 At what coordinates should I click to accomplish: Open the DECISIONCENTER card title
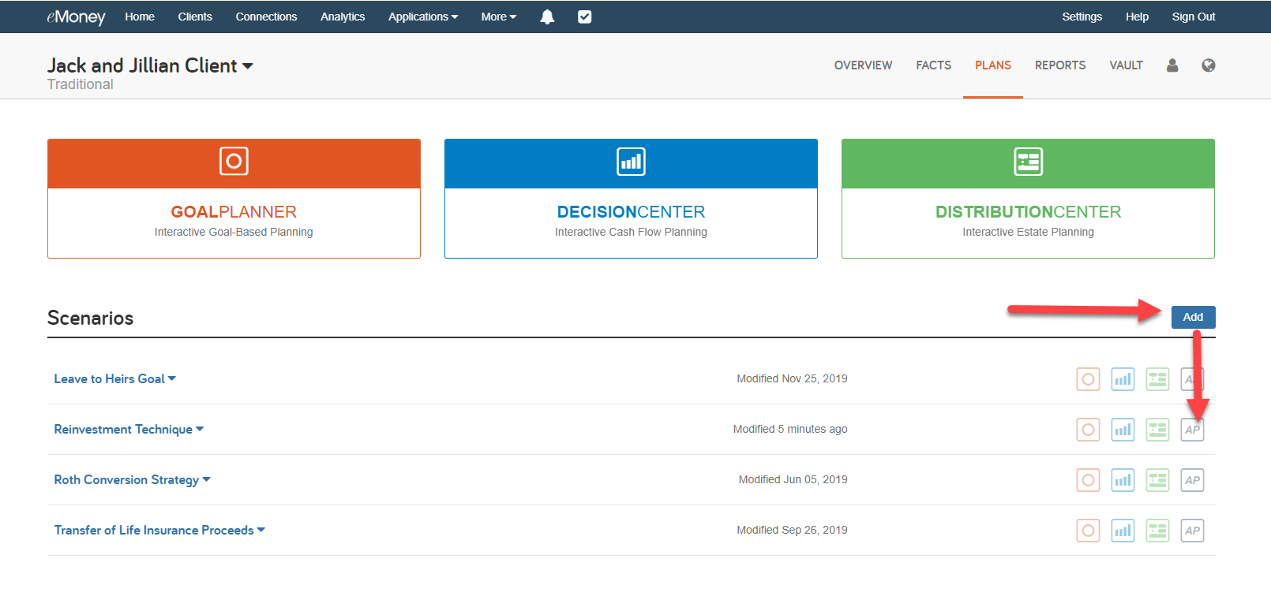click(x=631, y=212)
